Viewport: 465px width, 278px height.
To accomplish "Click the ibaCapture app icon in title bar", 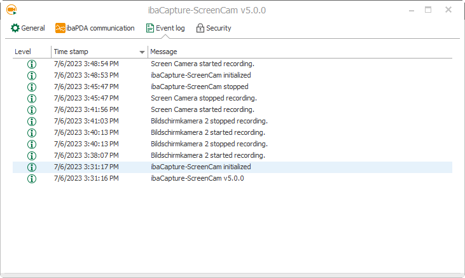I will pyautogui.click(x=11, y=10).
